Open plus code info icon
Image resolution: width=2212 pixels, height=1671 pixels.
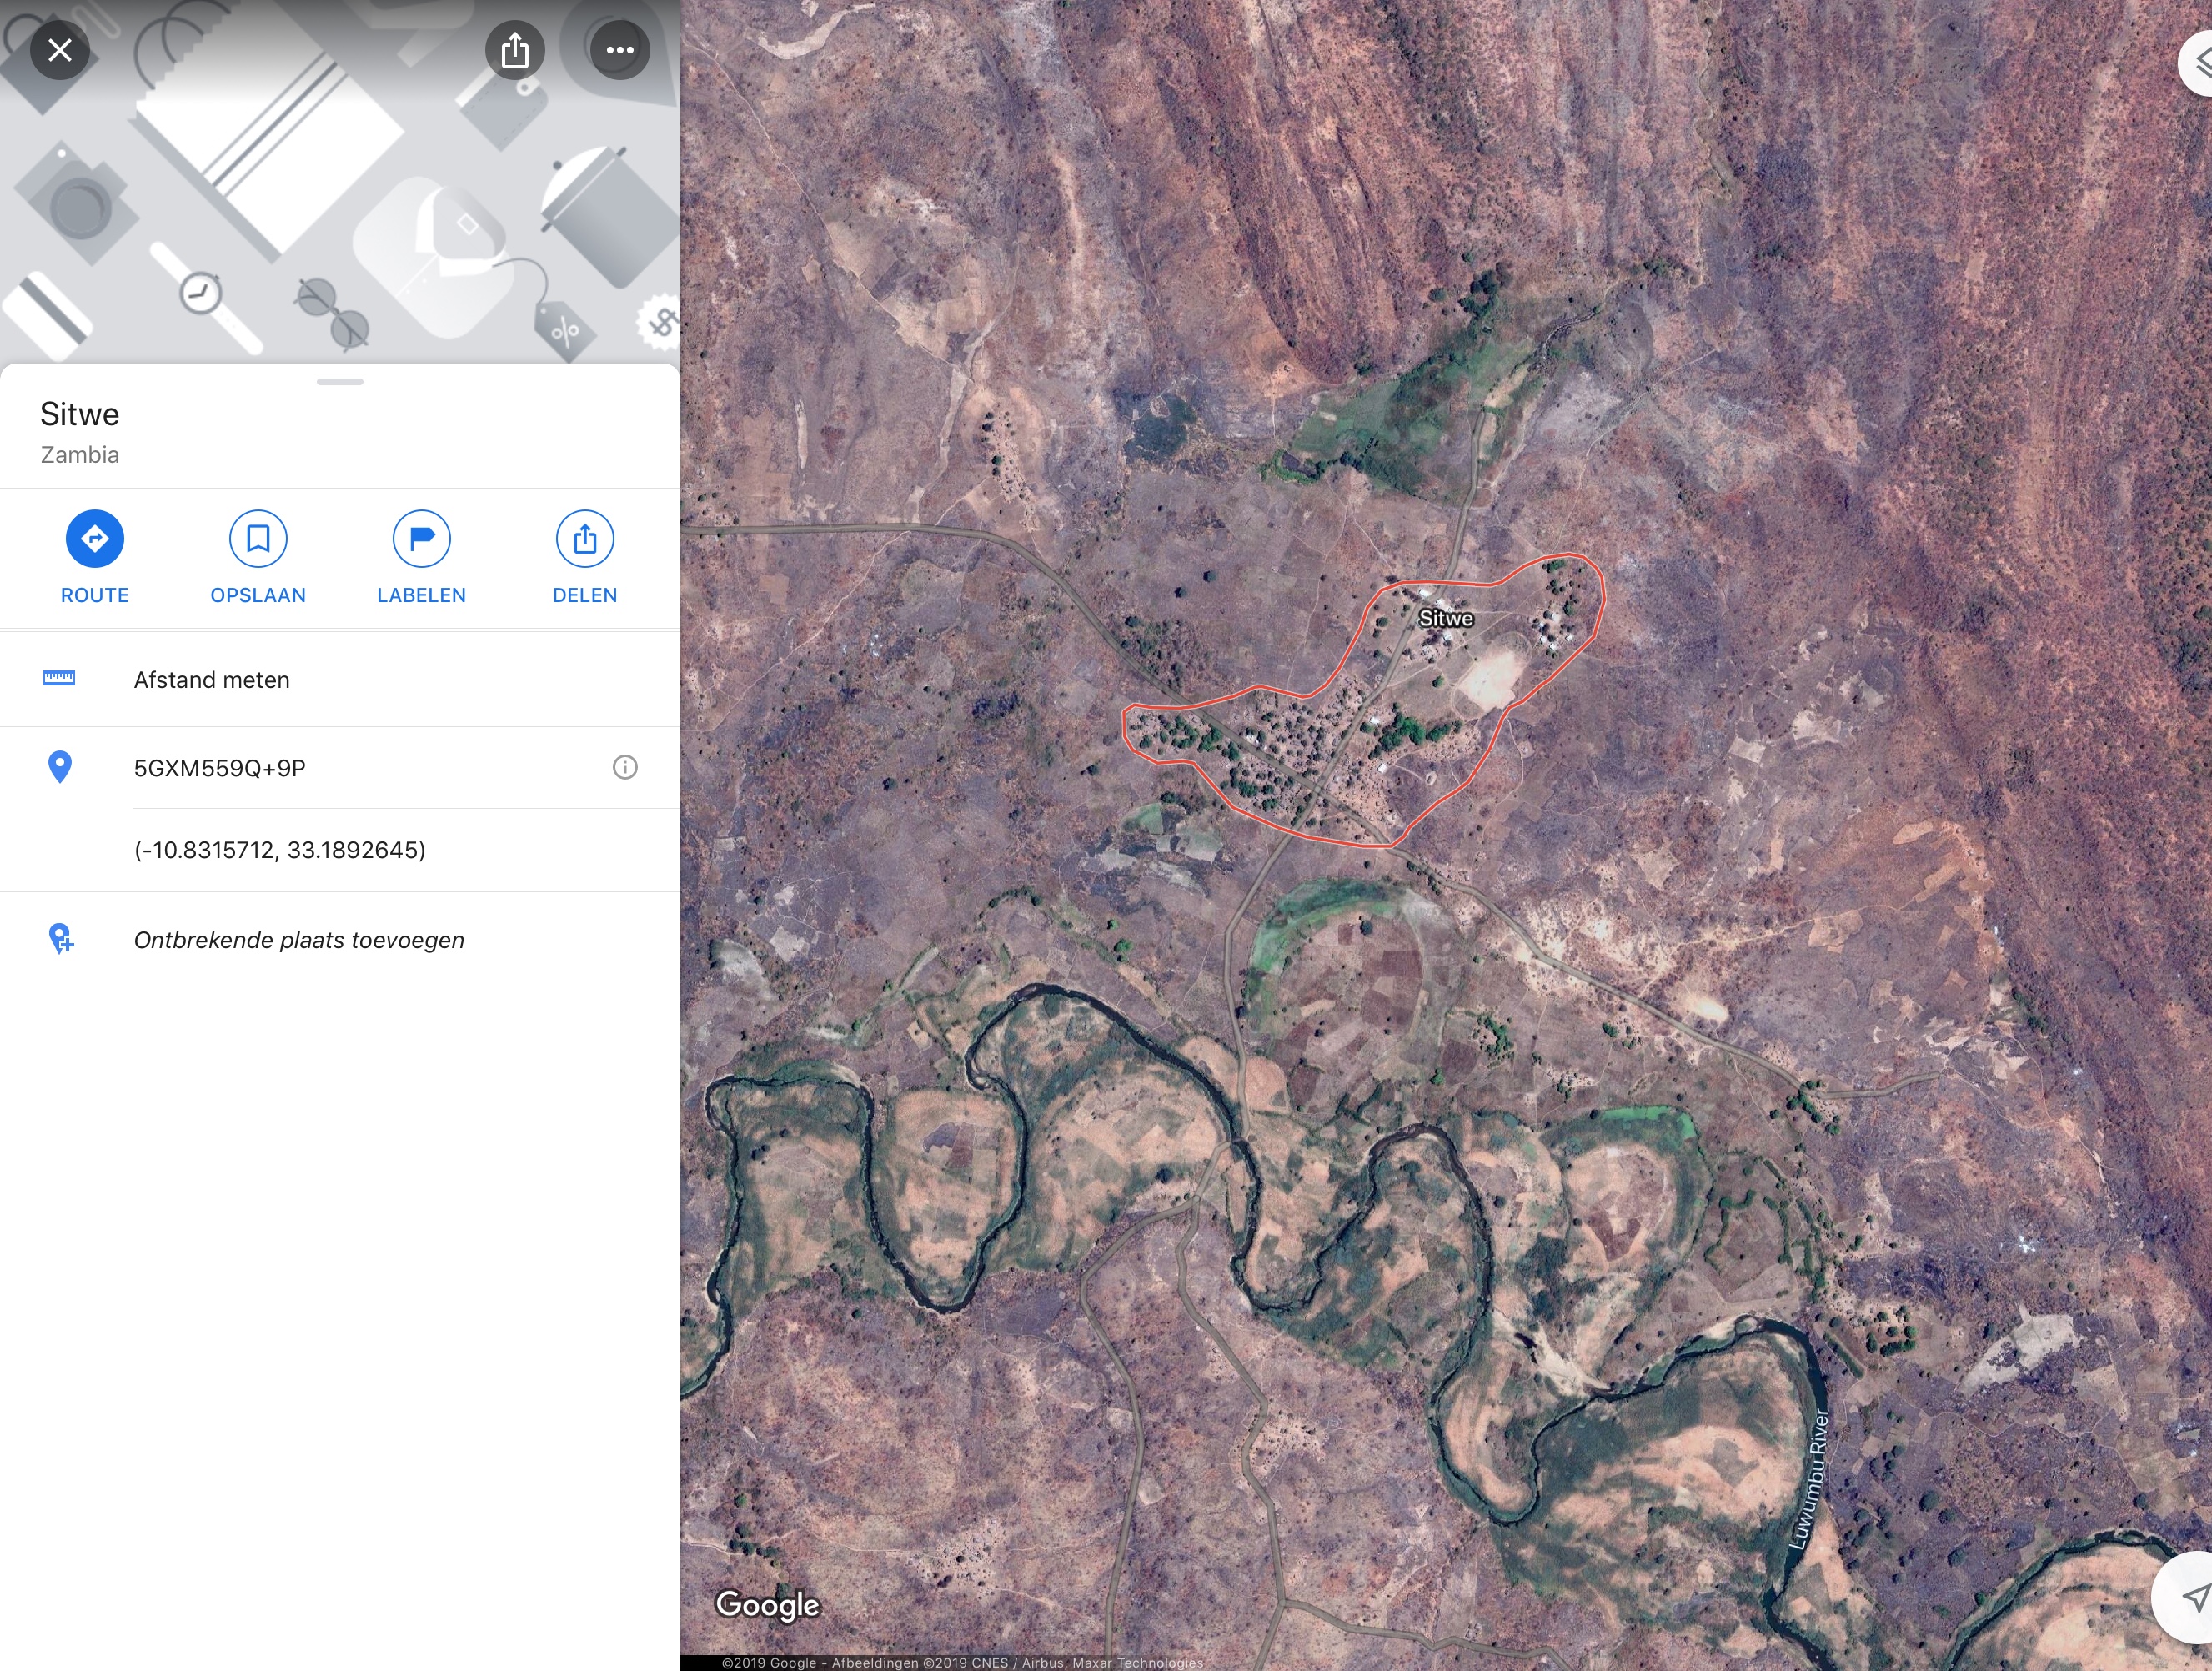click(625, 768)
